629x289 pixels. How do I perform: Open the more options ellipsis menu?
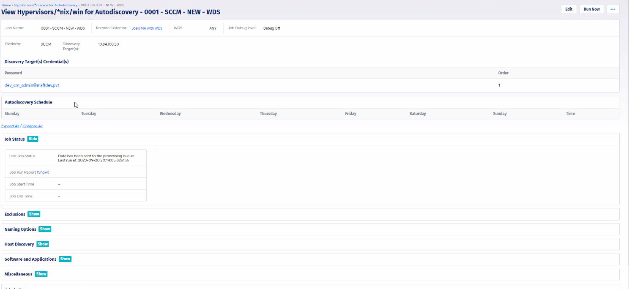(x=613, y=9)
